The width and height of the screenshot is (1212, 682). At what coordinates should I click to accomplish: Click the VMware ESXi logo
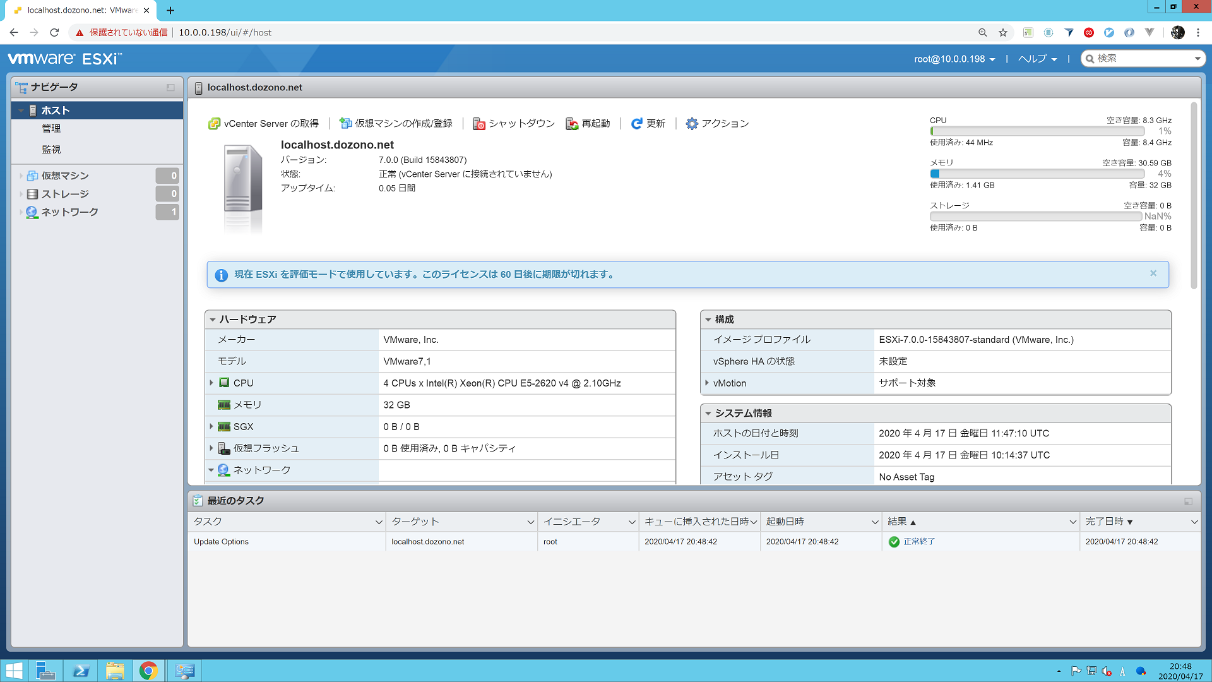(x=64, y=59)
